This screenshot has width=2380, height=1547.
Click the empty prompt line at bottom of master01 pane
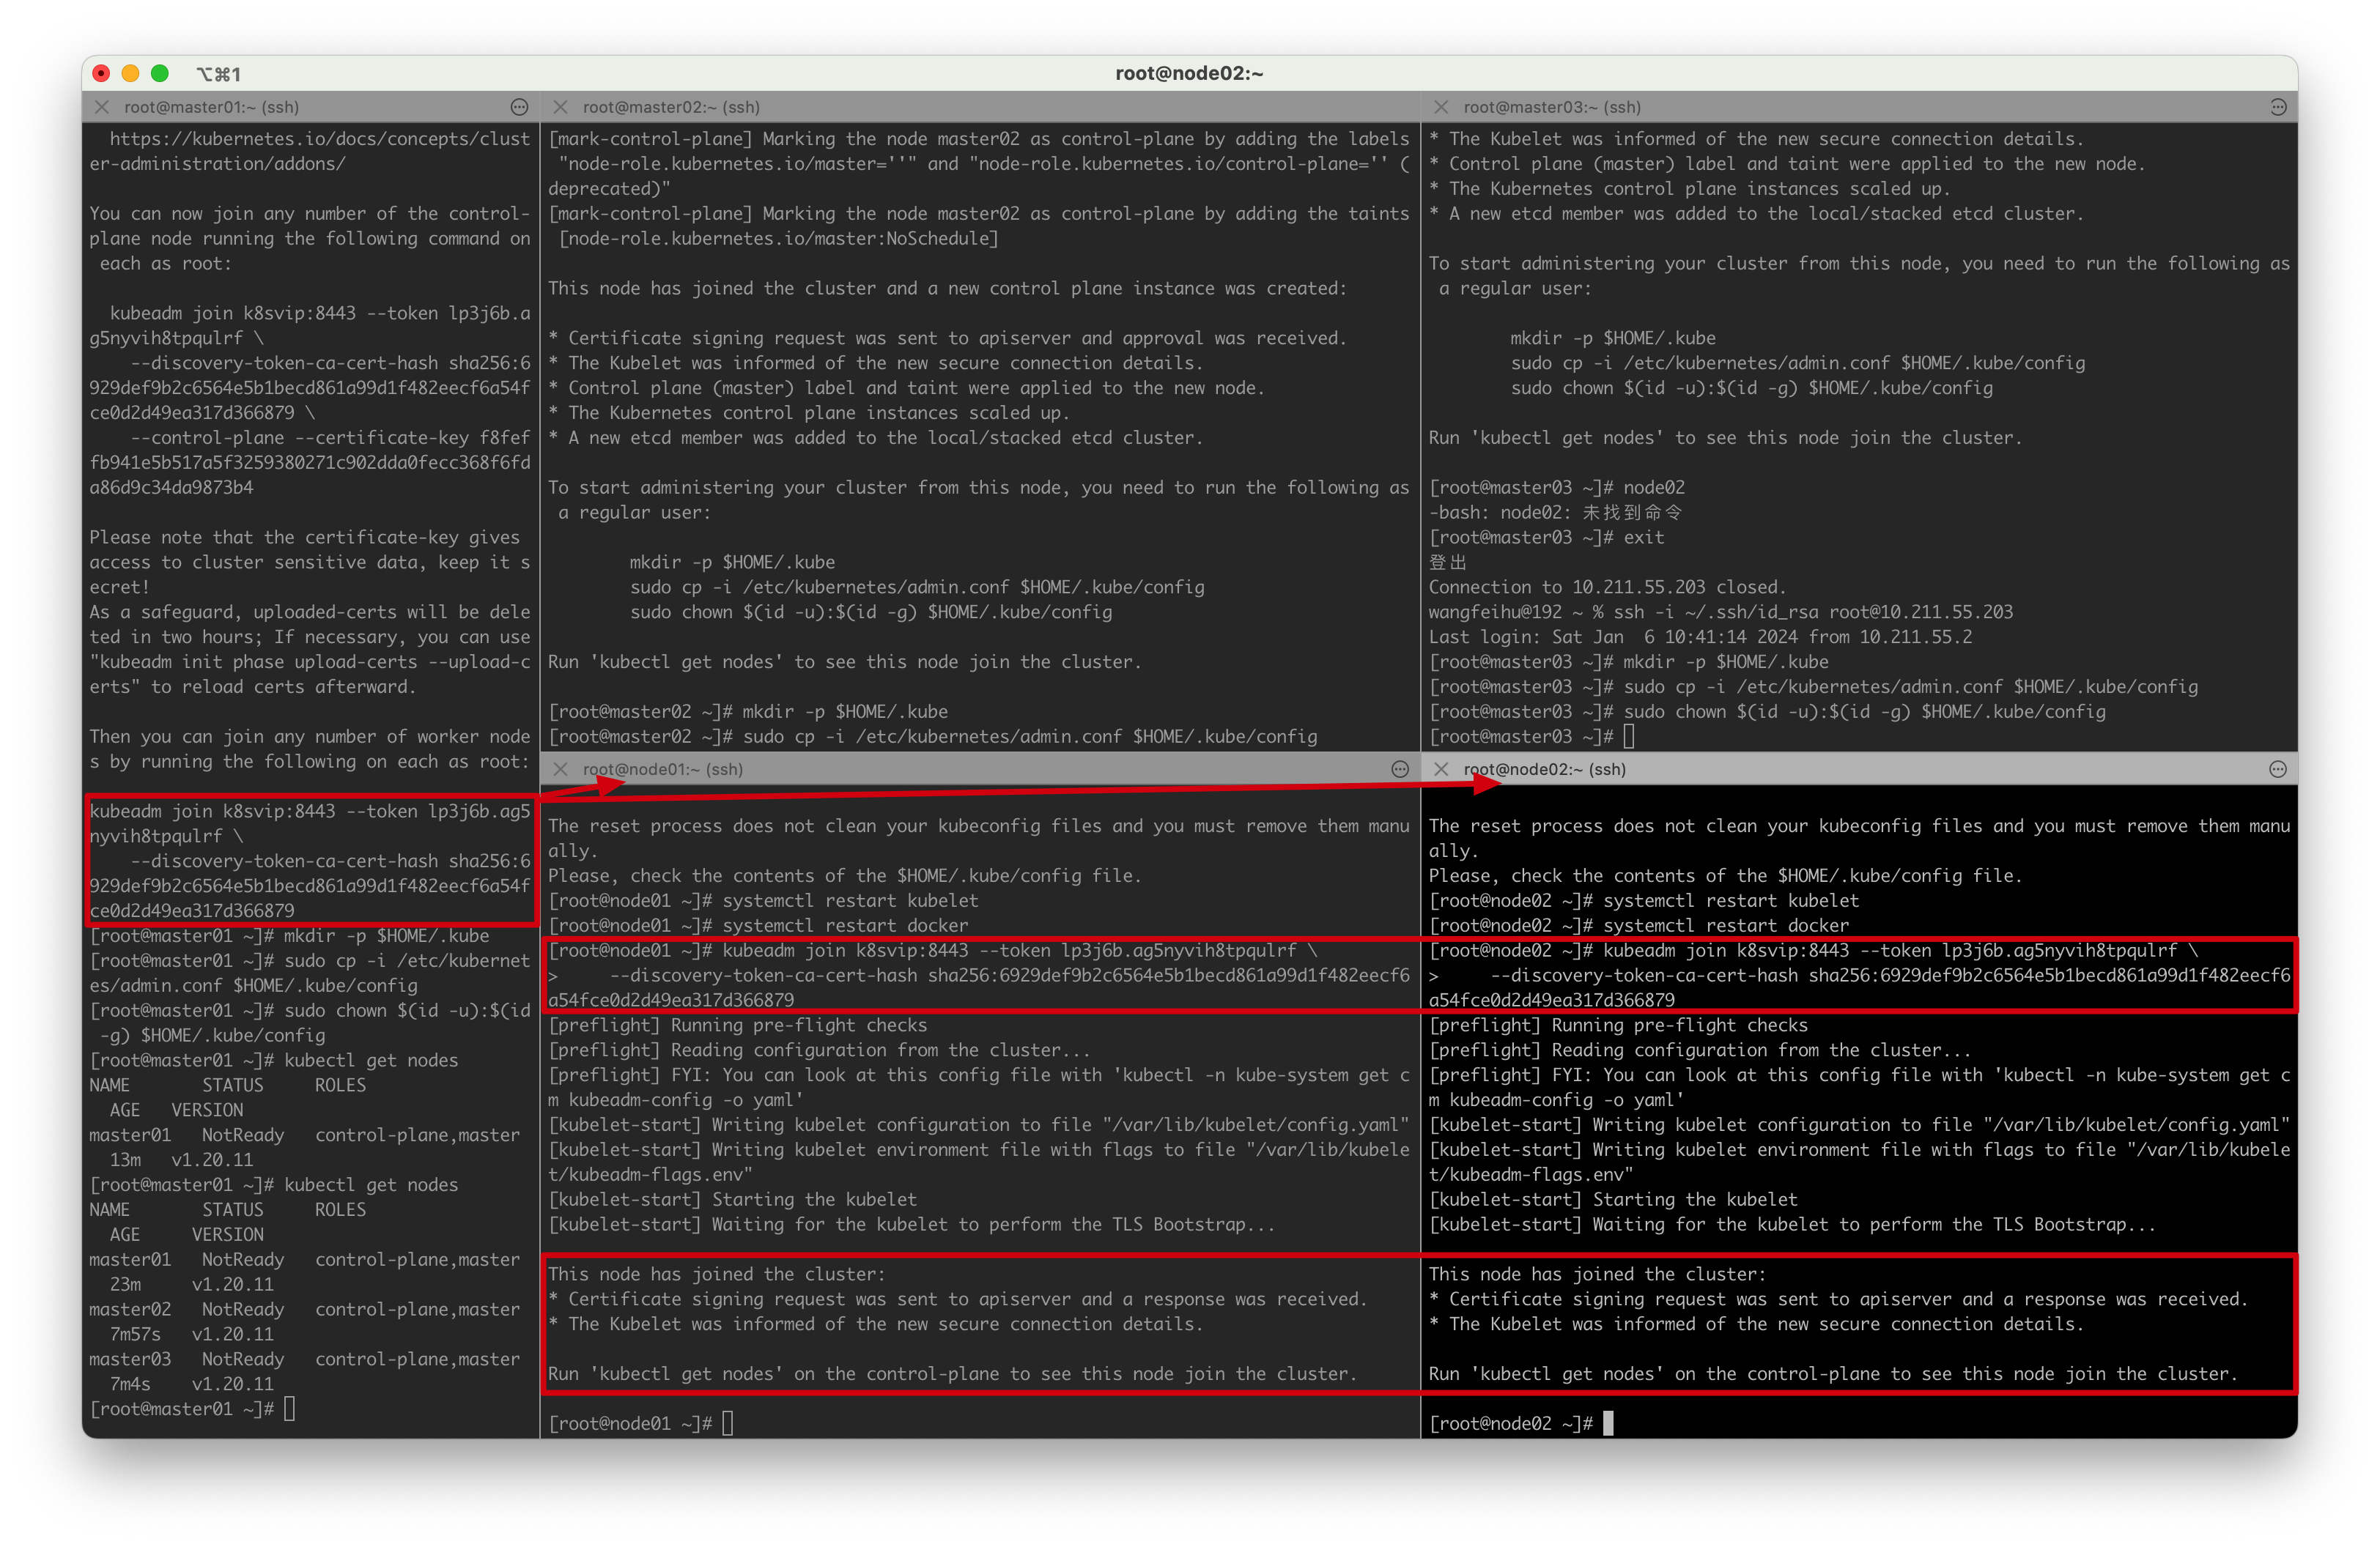(x=193, y=1408)
